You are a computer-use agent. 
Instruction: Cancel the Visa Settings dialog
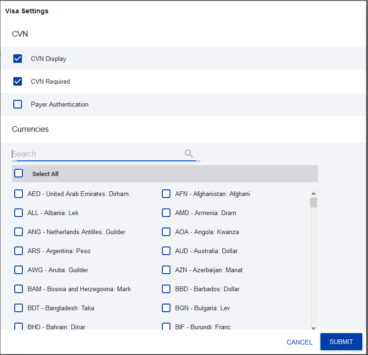299,342
